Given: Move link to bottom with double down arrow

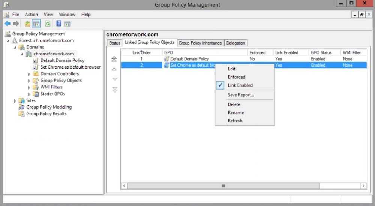Looking at the screenshot, I should [x=114, y=90].
